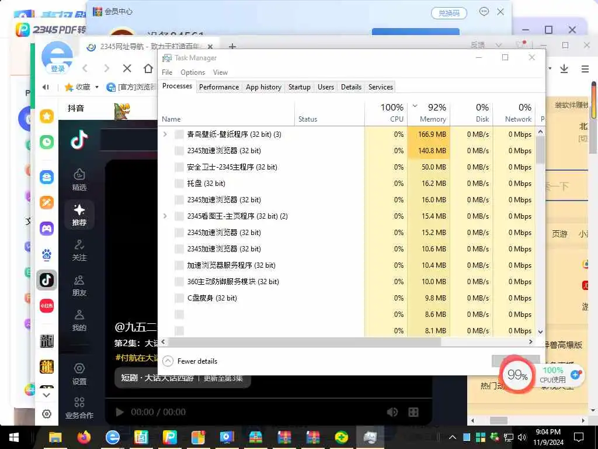Click the yellow star sidebar icon
The width and height of the screenshot is (598, 449).
click(47, 116)
